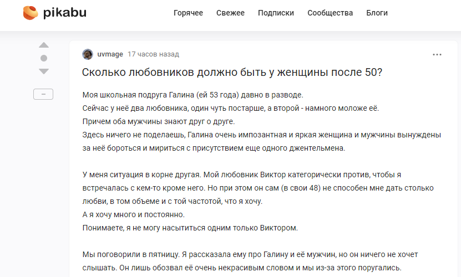The height and width of the screenshot is (277, 461).
Task: Click the line starting 'Здесь ничего не поделаешь'
Action: pyautogui.click(x=262, y=135)
